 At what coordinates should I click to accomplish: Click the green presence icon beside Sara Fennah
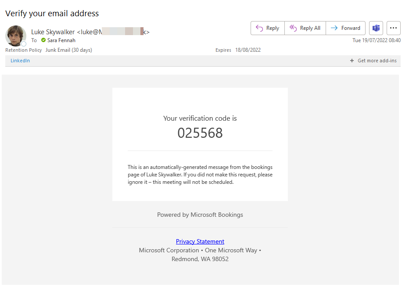pyautogui.click(x=43, y=40)
